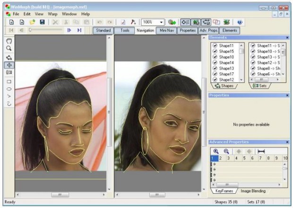Select the Move arrows tool
Screen dimensions: 293x208
click(9, 65)
